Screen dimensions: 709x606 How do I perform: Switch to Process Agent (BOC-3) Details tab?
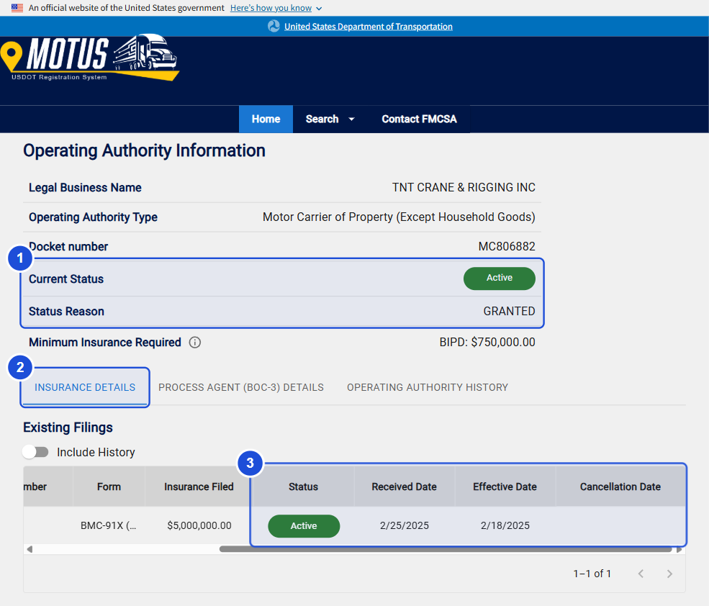pyautogui.click(x=241, y=387)
